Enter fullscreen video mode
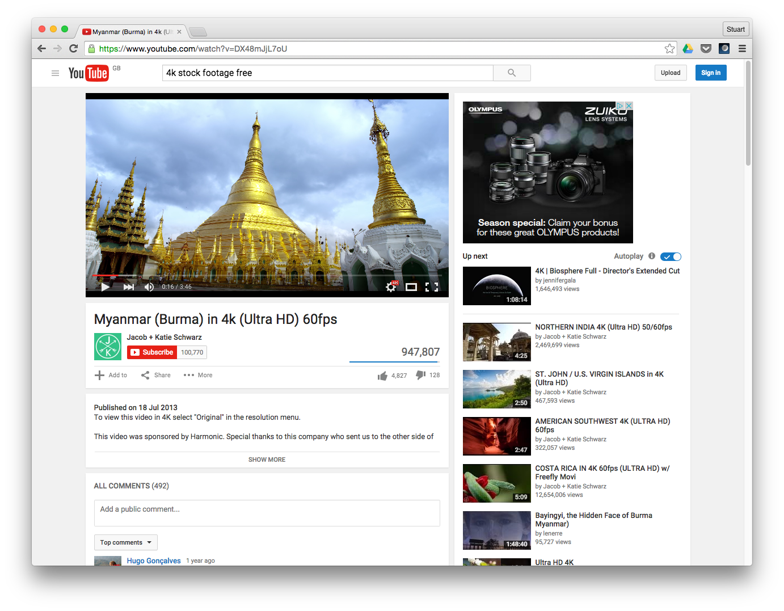The height and width of the screenshot is (611, 784). [x=432, y=287]
